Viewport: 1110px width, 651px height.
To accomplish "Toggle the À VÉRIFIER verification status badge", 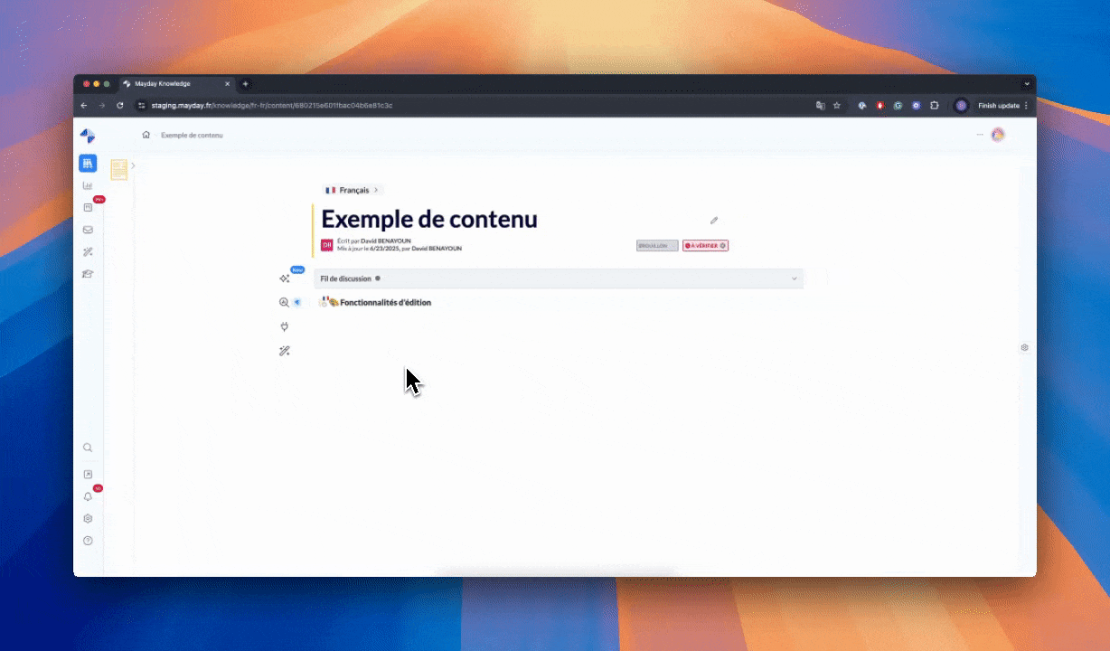I will click(705, 246).
